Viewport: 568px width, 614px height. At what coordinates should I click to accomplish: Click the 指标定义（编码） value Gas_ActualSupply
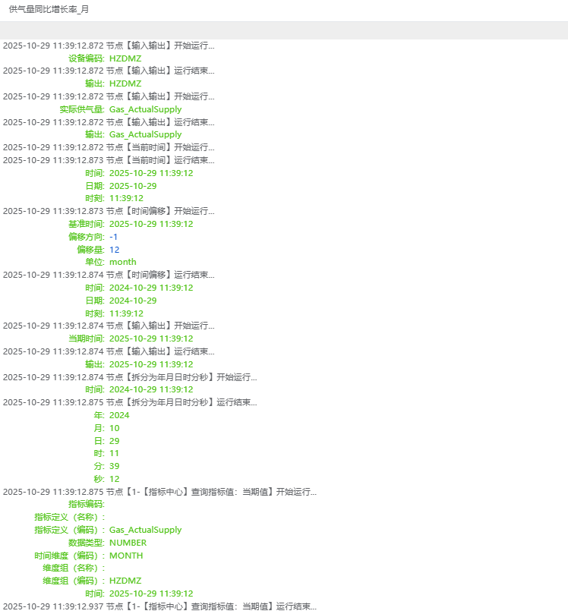(x=145, y=530)
